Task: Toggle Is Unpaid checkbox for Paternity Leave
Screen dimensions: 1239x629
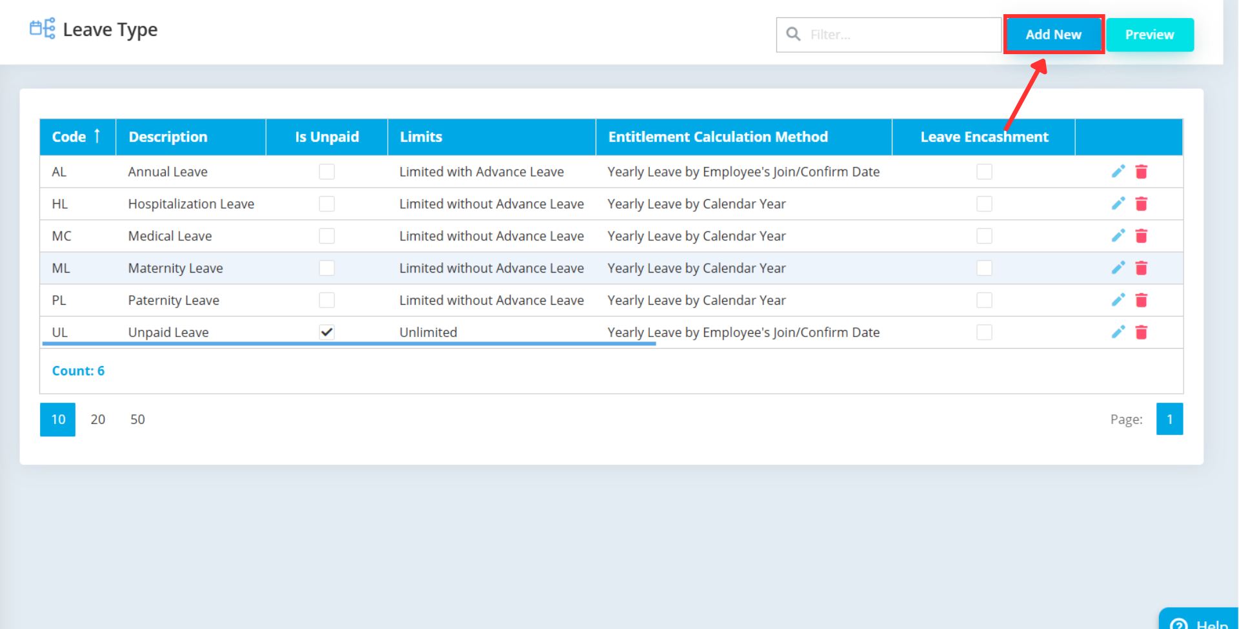Action: point(327,300)
